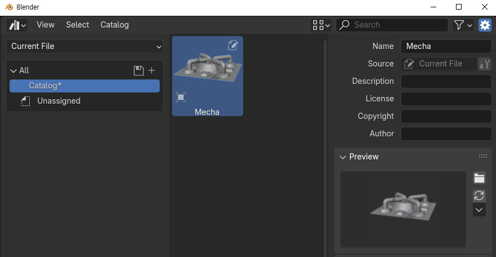Viewport: 496px width, 257px height.
Task: Click the Mecha label under the thumbnail
Action: 207,112
